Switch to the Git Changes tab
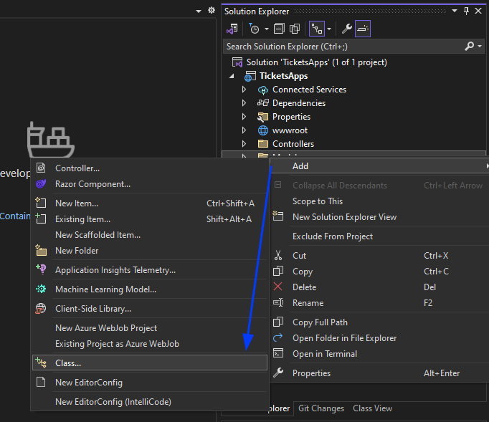 click(x=321, y=408)
